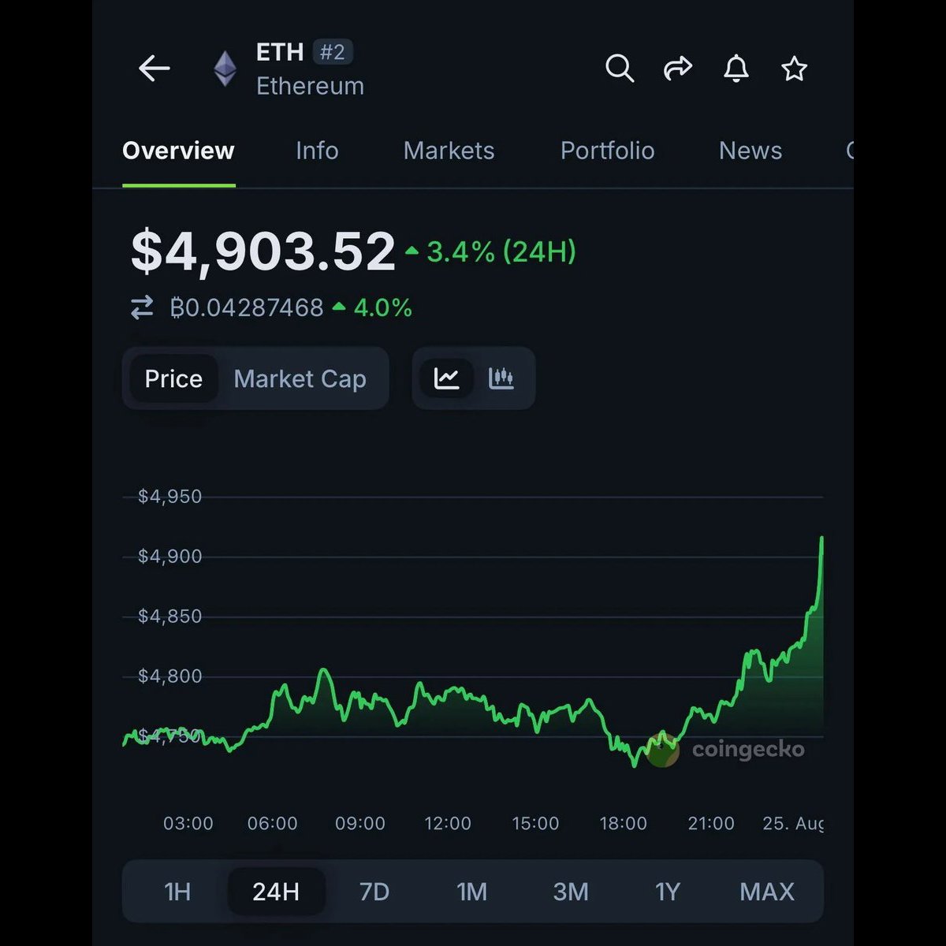Switch to the candlestick chart icon
This screenshot has height=946, width=946.
pos(501,378)
